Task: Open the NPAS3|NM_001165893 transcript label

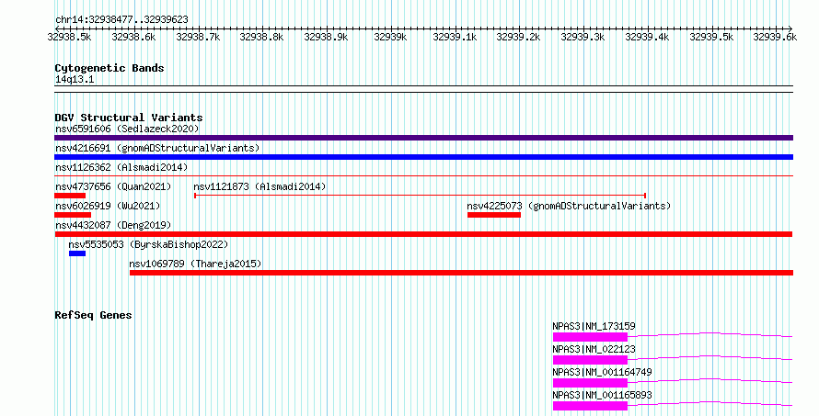Action: tap(602, 395)
